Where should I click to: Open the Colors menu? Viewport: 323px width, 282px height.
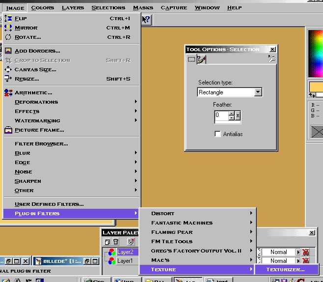coord(42,8)
